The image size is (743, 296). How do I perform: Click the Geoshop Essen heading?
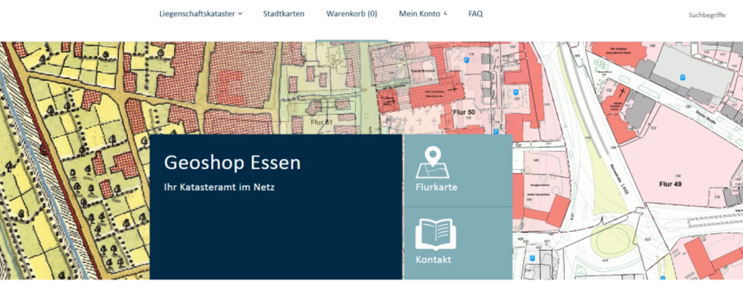(x=232, y=163)
